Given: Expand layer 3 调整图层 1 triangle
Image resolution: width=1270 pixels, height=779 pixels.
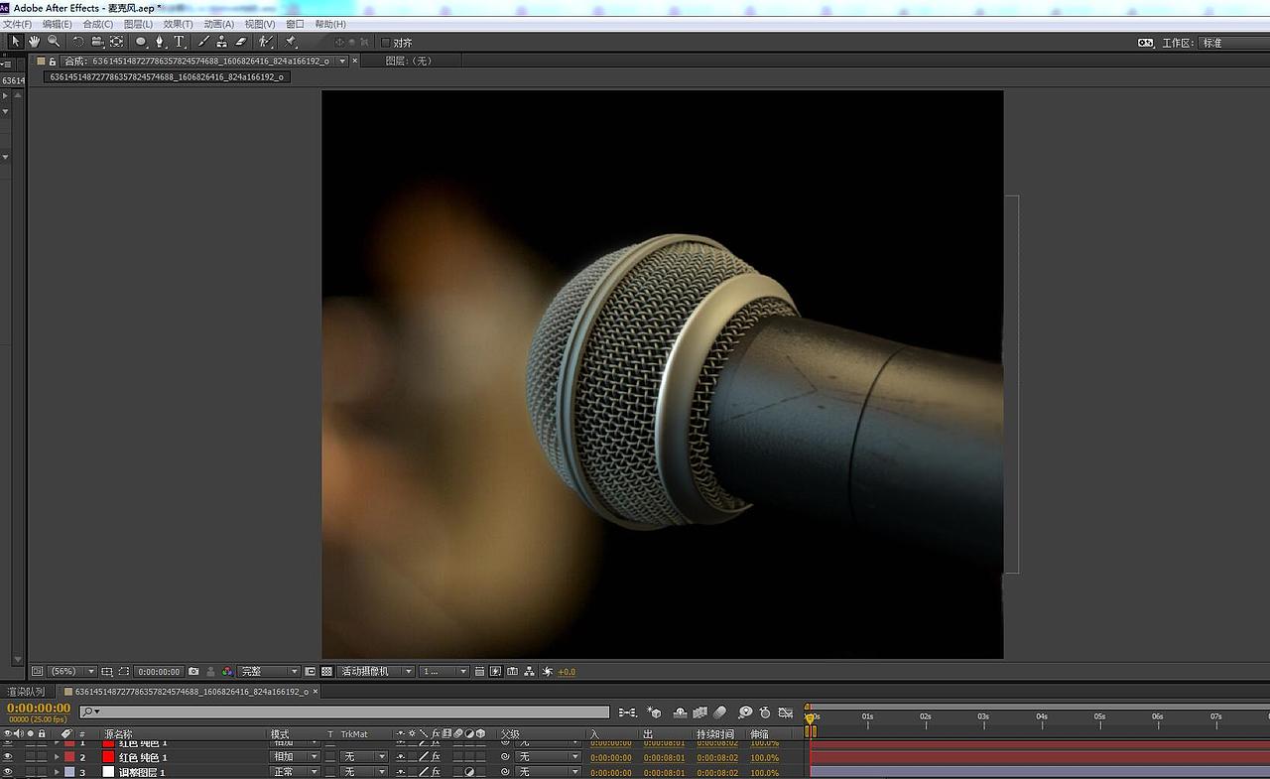Looking at the screenshot, I should [57, 772].
